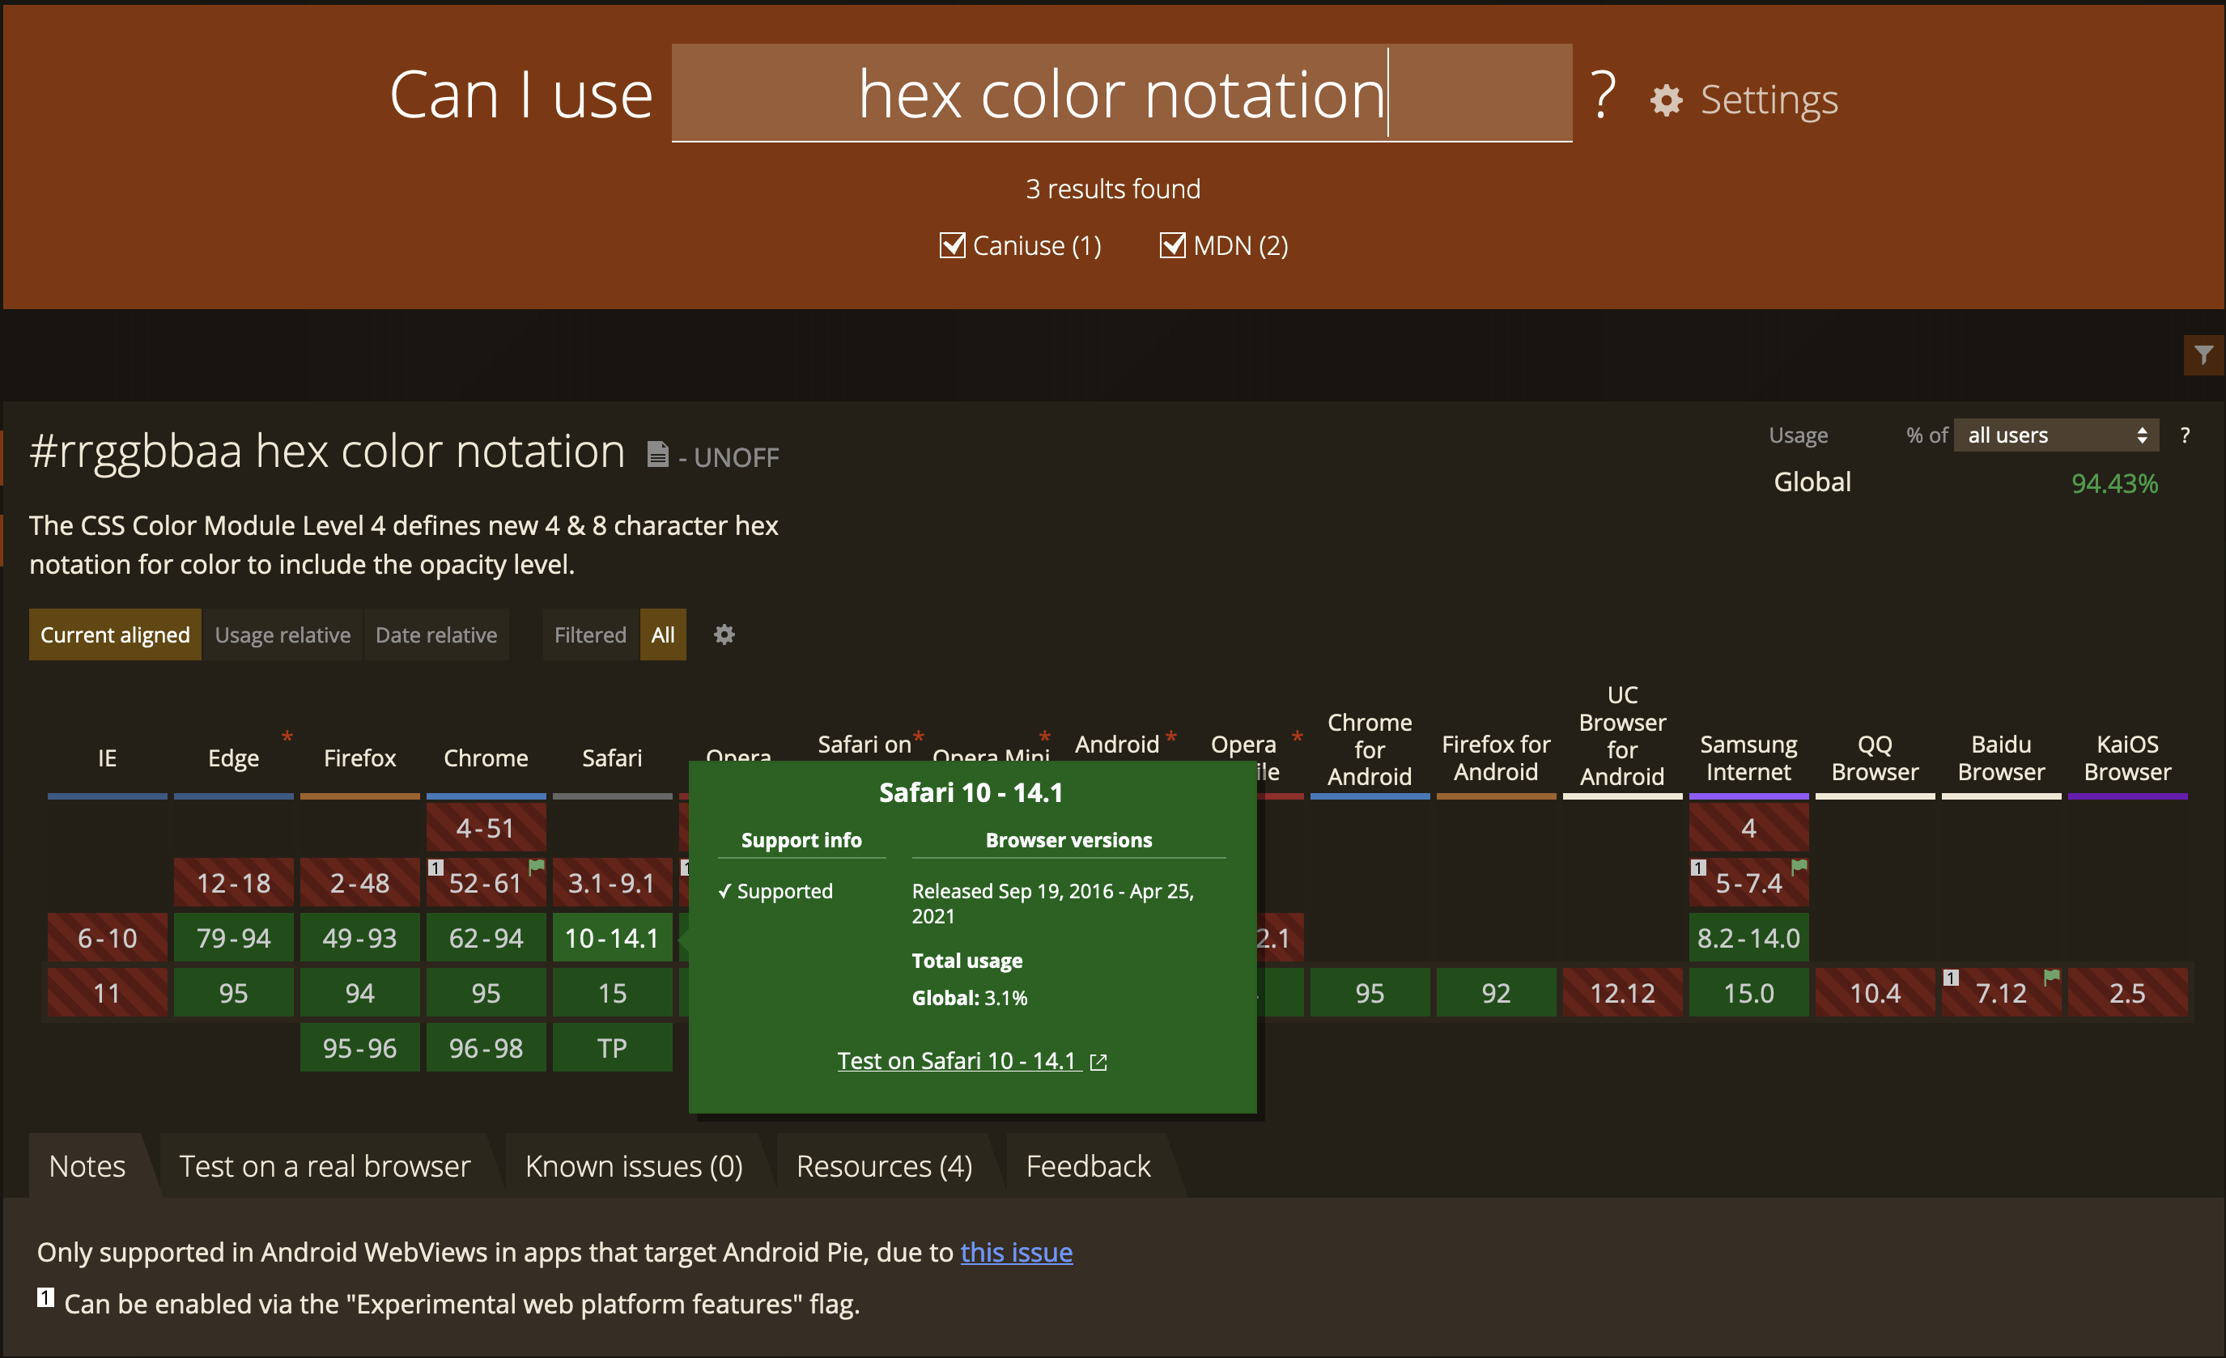The image size is (2226, 1358).
Task: Select Samsung Internet 4 version cell
Action: click(1749, 828)
